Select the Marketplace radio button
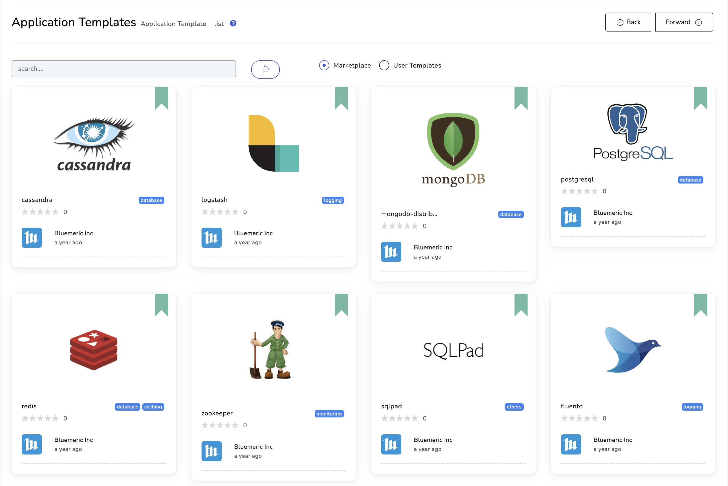The width and height of the screenshot is (728, 486). (x=324, y=65)
